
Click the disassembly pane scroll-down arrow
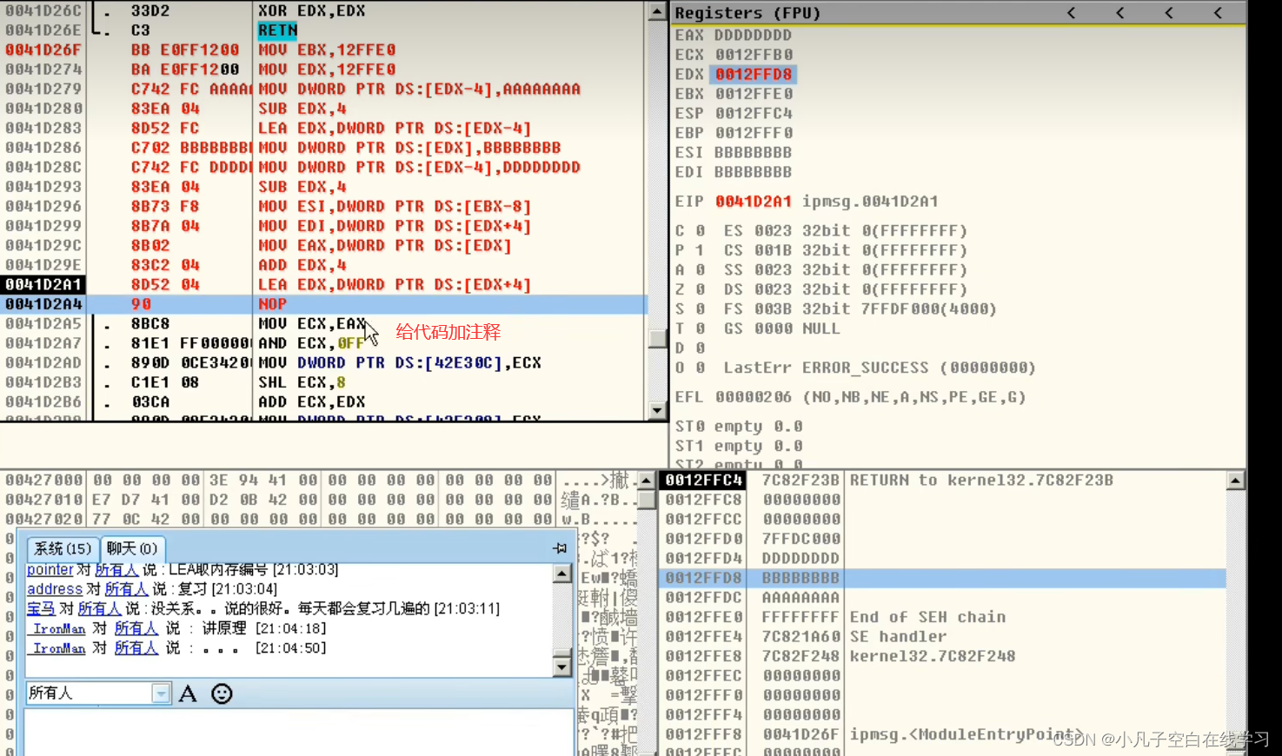657,410
